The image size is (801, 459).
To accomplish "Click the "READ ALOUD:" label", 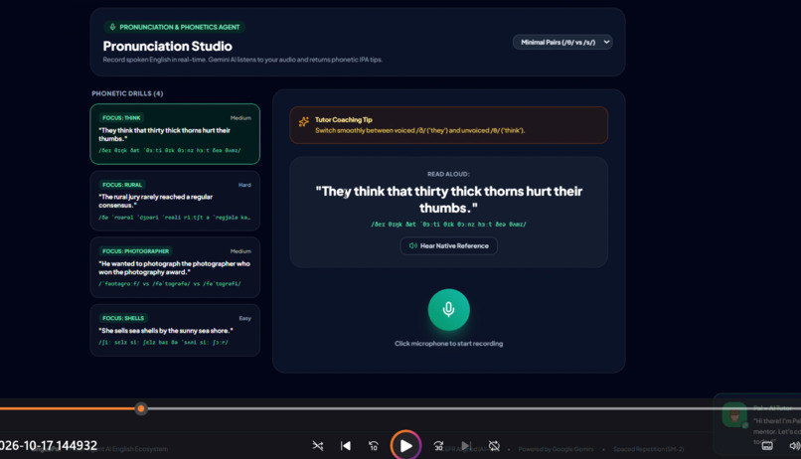I will tap(448, 174).
